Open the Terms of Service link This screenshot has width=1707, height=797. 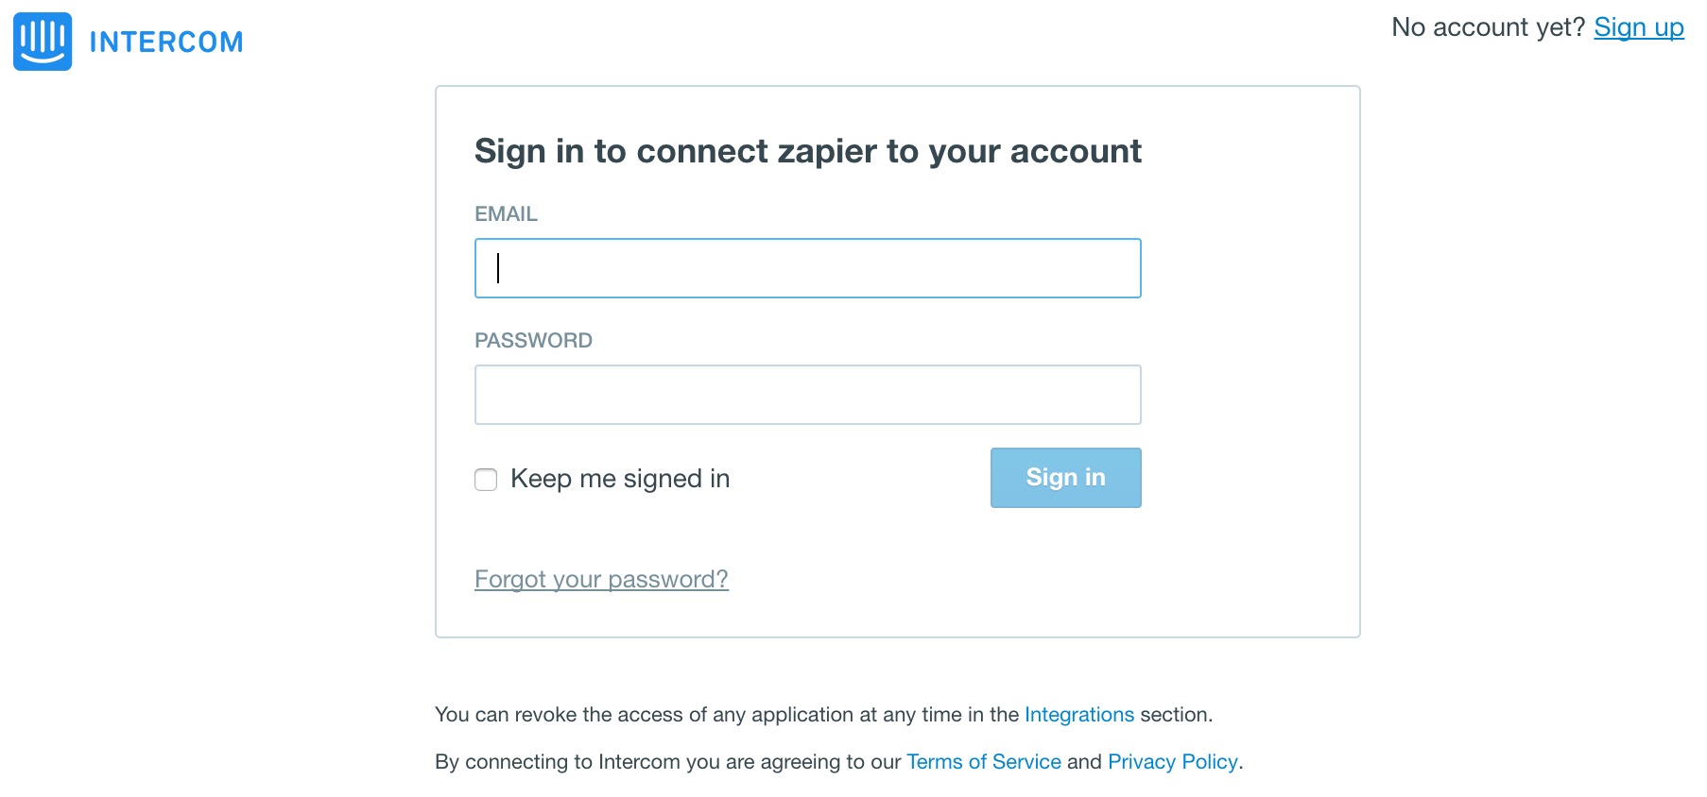(984, 762)
